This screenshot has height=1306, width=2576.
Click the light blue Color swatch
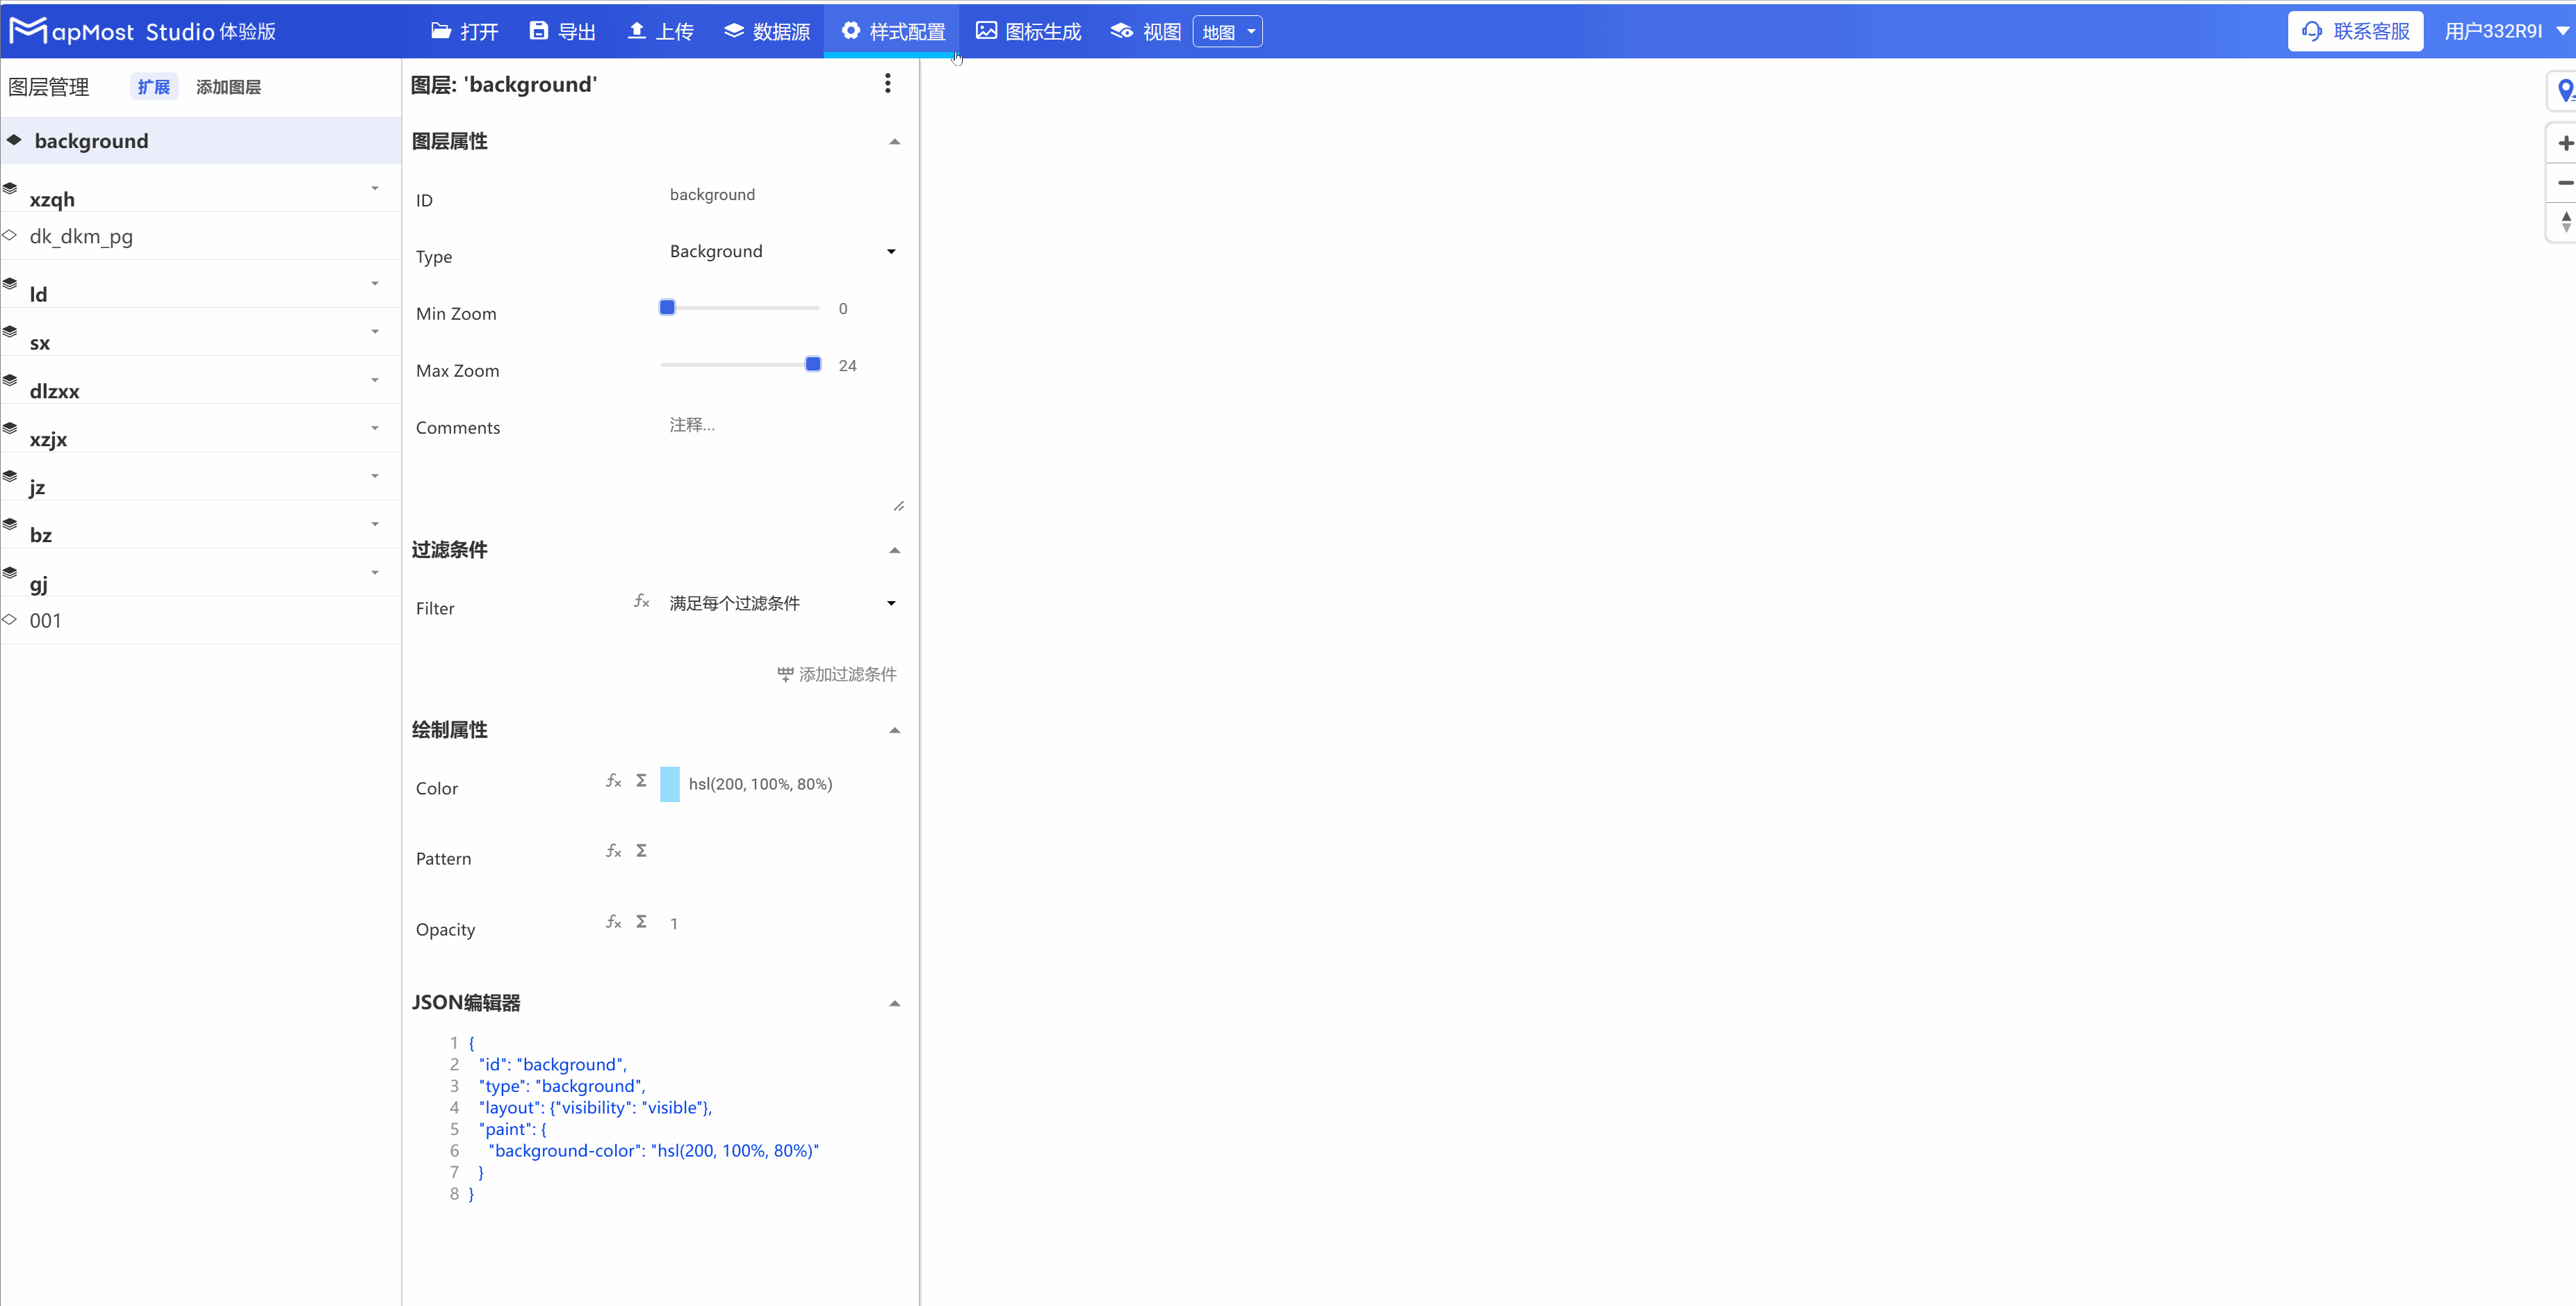[x=669, y=784]
